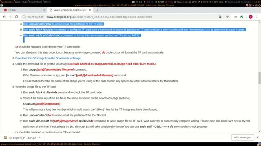Close the MEGA tab
Image resolution: width=261 pixels, height=146 pixels.
44,10
